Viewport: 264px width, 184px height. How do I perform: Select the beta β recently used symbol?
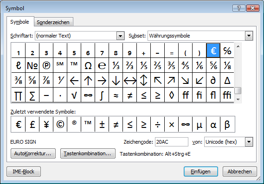tap(227, 124)
